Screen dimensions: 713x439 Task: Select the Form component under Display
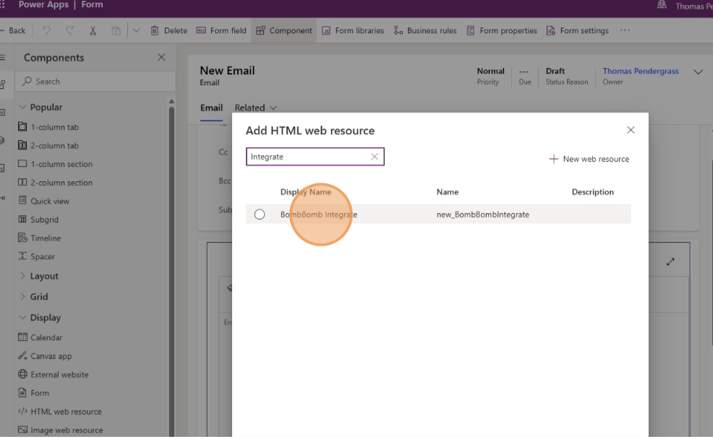coord(33,393)
